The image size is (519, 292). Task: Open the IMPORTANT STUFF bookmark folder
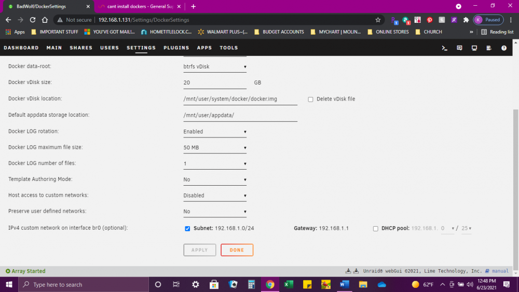tap(54, 32)
